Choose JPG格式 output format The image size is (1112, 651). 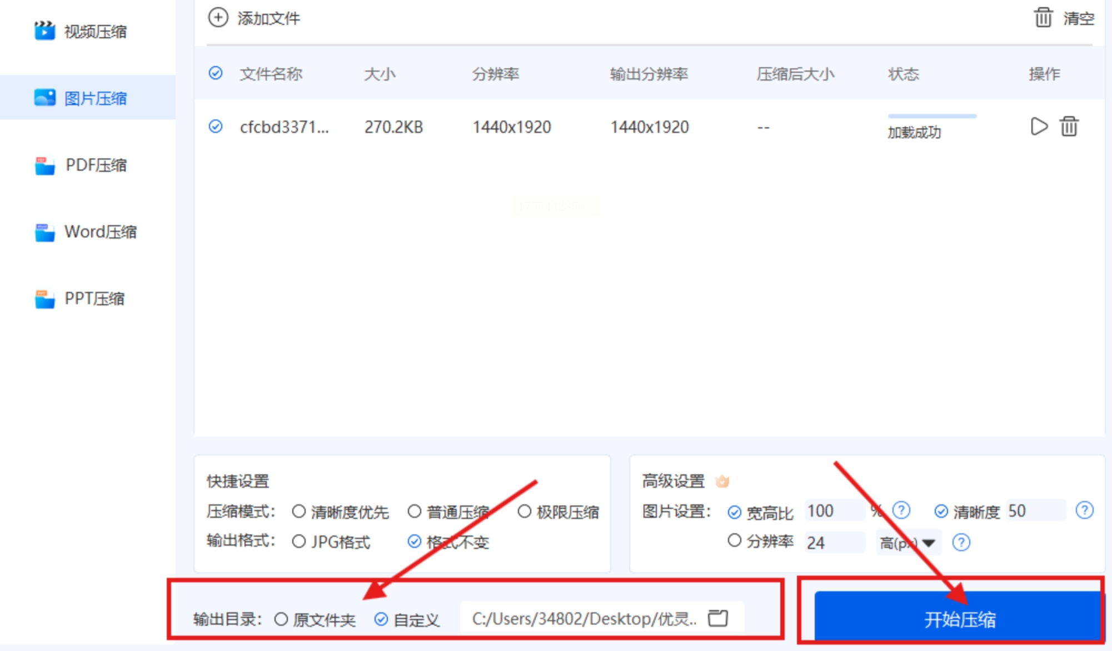click(x=299, y=541)
